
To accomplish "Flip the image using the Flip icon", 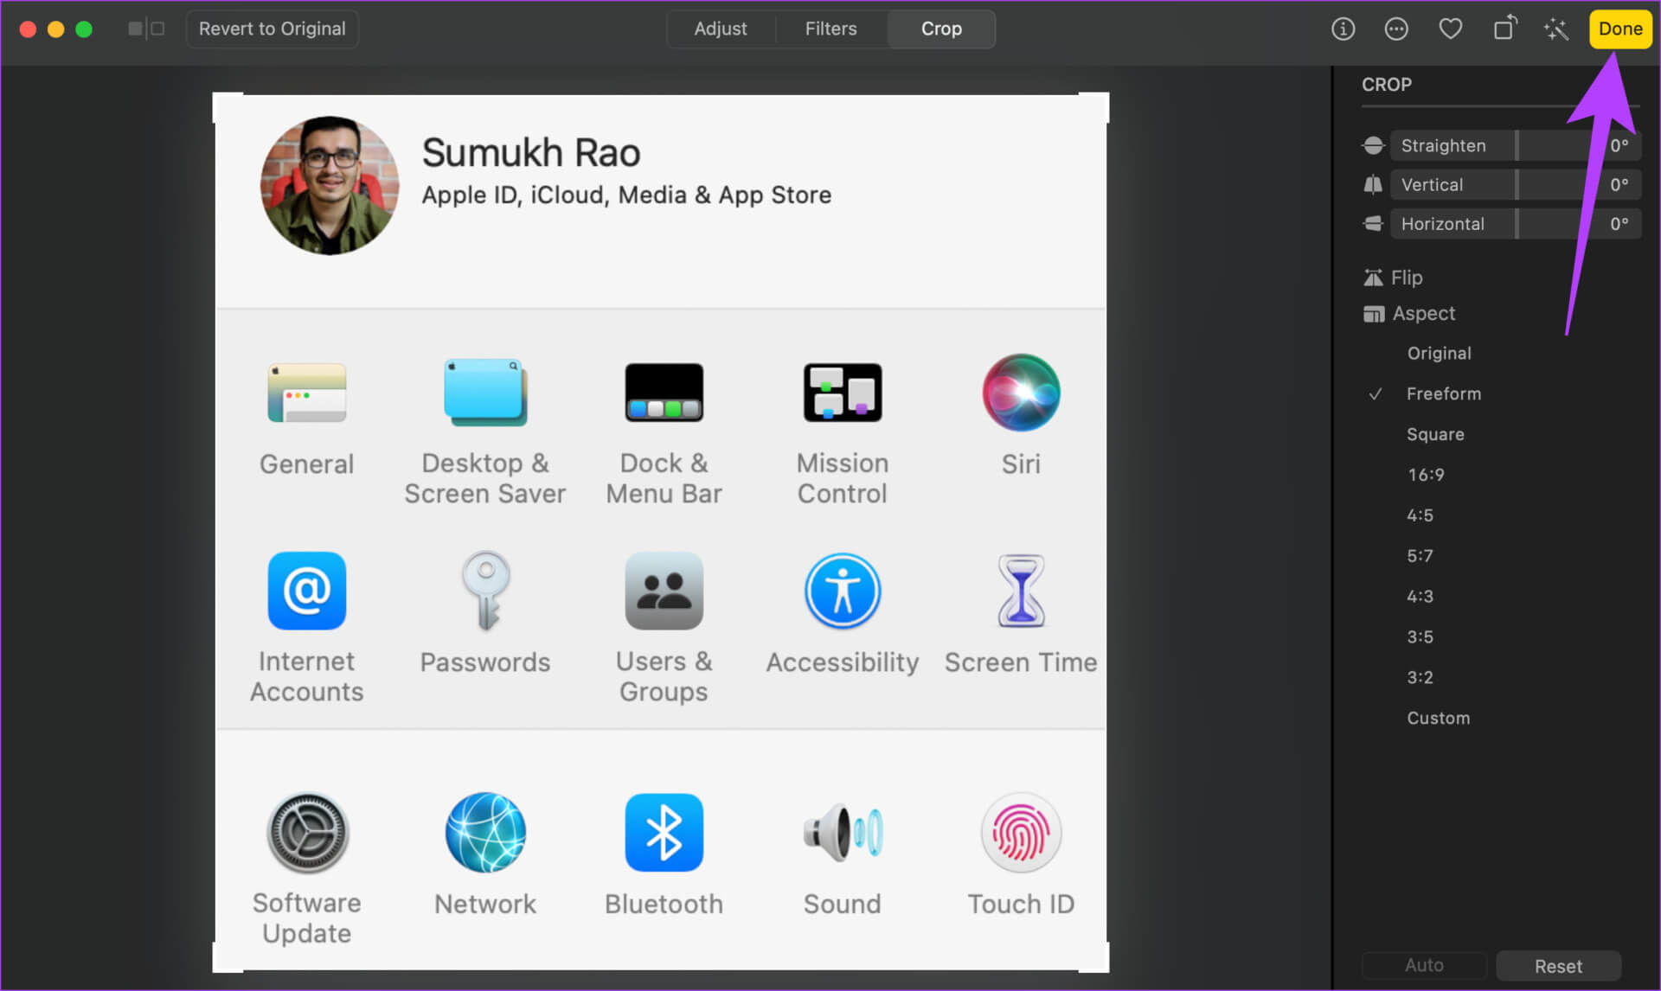I will tap(1373, 278).
